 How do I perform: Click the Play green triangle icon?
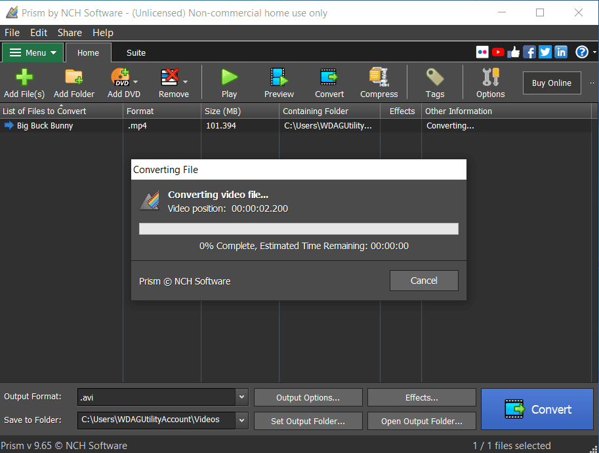tap(229, 77)
